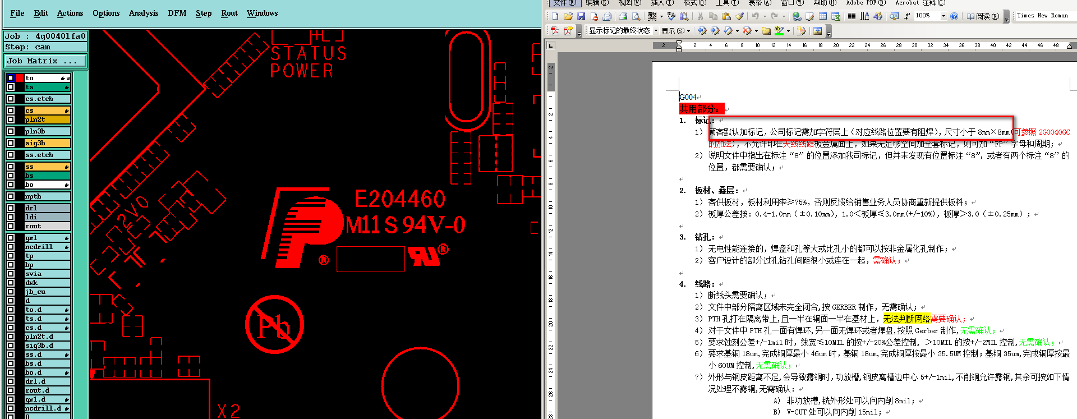Click the red color swatch of layer 'to'
The height and width of the screenshot is (419, 1077).
[20, 78]
